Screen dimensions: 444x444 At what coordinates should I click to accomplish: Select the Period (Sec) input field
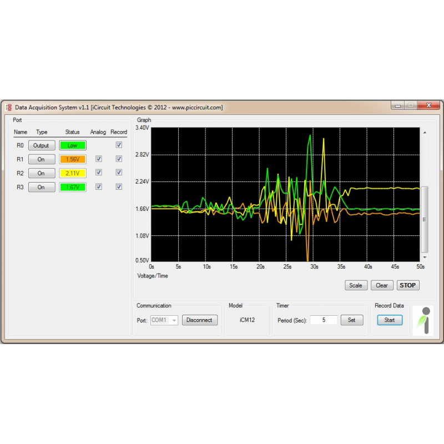point(324,320)
